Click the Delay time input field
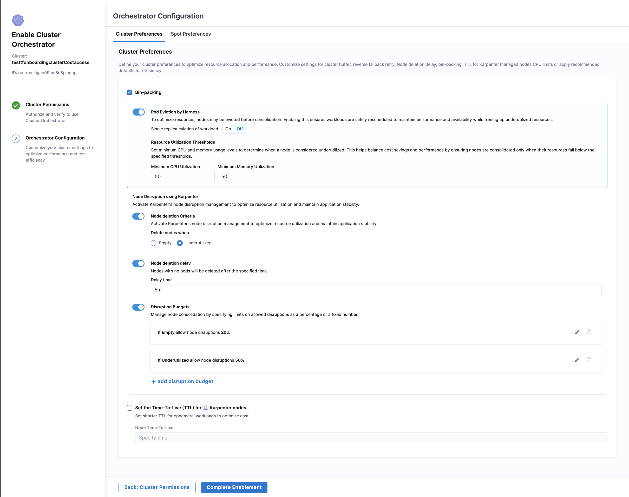The width and height of the screenshot is (629, 497). (376, 290)
